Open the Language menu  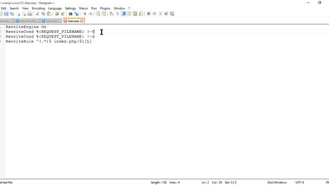[55, 8]
